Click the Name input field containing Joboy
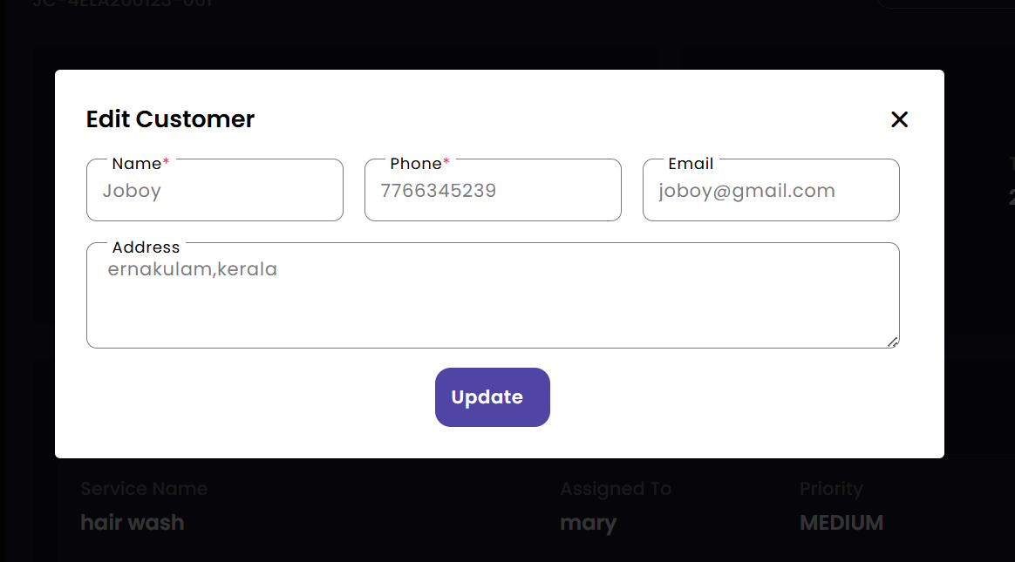This screenshot has width=1015, height=562. 215,192
